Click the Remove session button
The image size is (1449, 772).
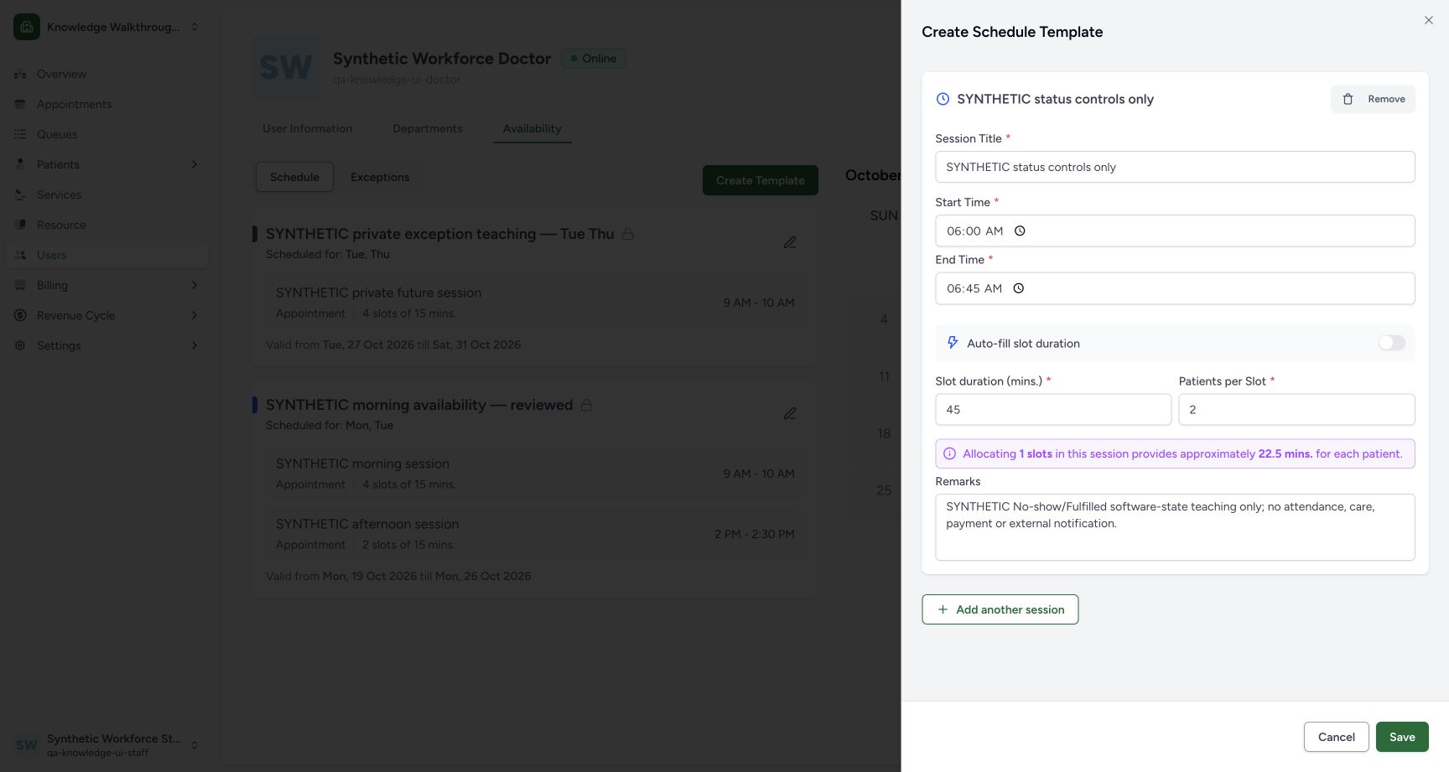tap(1373, 99)
